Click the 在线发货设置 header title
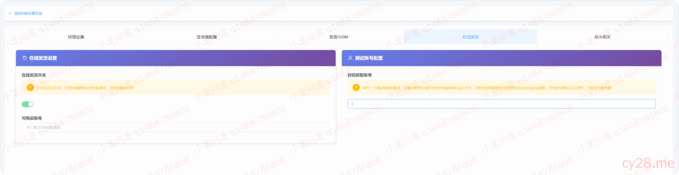The width and height of the screenshot is (679, 175). point(43,58)
